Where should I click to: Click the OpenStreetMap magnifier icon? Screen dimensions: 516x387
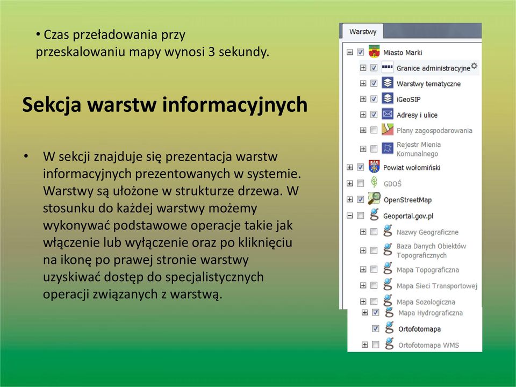coord(374,199)
